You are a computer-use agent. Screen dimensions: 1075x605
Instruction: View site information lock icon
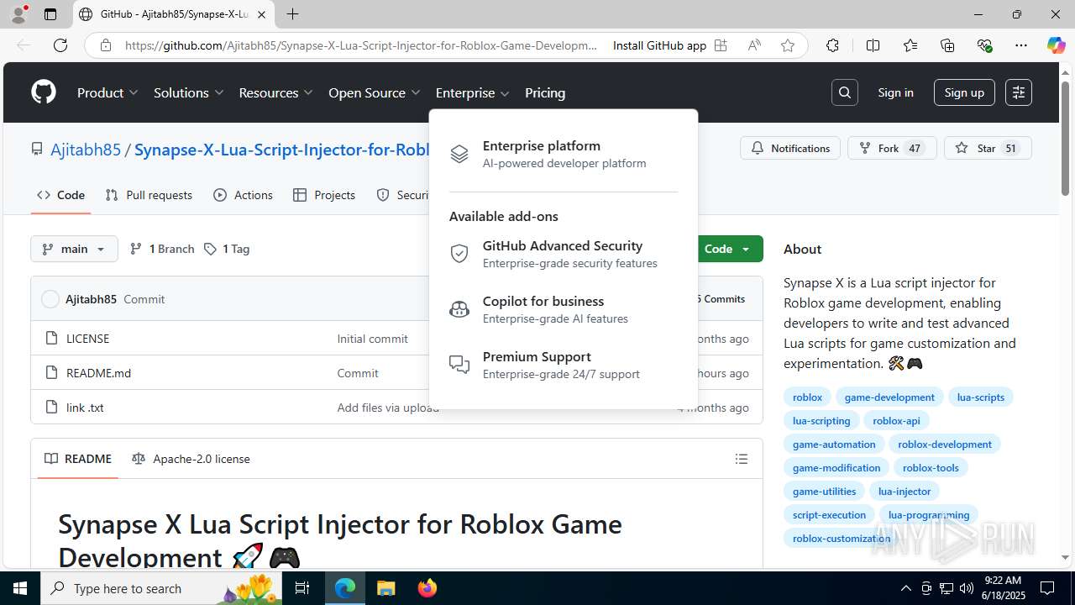(x=106, y=45)
